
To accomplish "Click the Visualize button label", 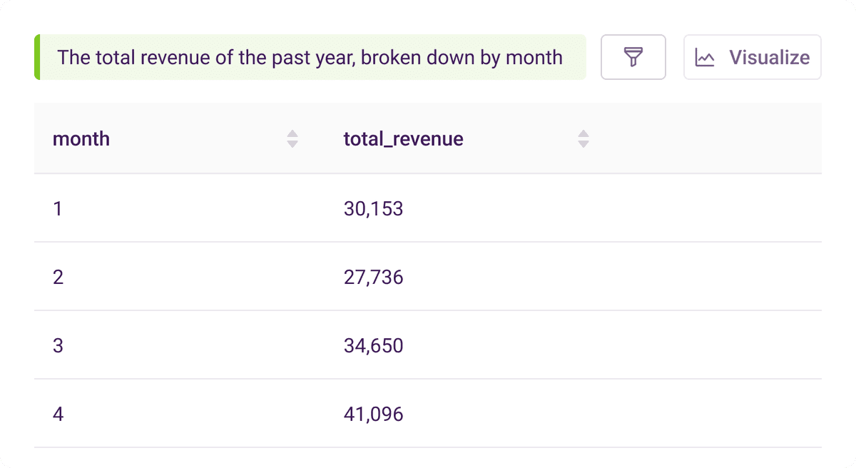I will 769,58.
